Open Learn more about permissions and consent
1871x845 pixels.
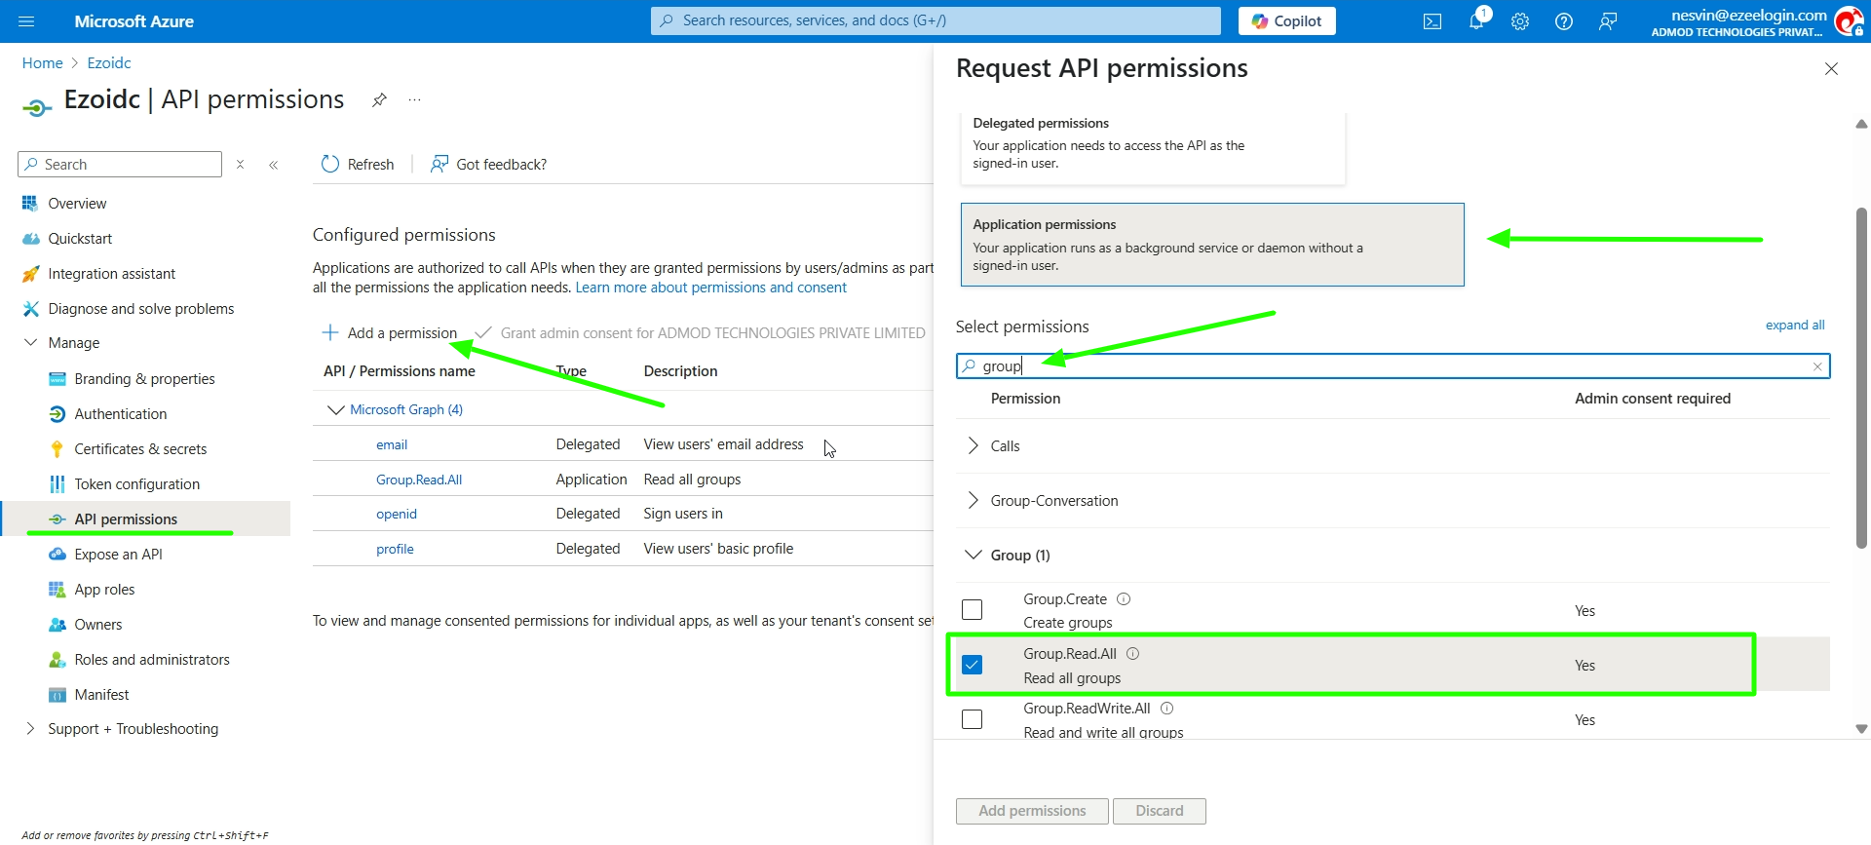point(710,288)
